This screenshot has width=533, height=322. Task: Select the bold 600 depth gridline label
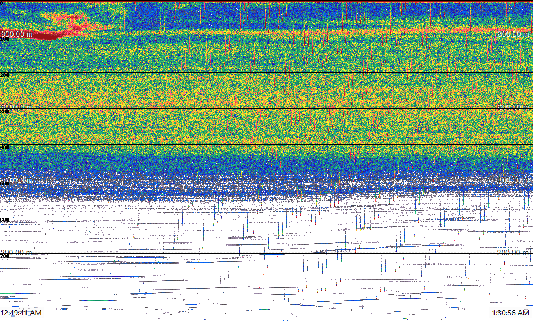point(5,220)
